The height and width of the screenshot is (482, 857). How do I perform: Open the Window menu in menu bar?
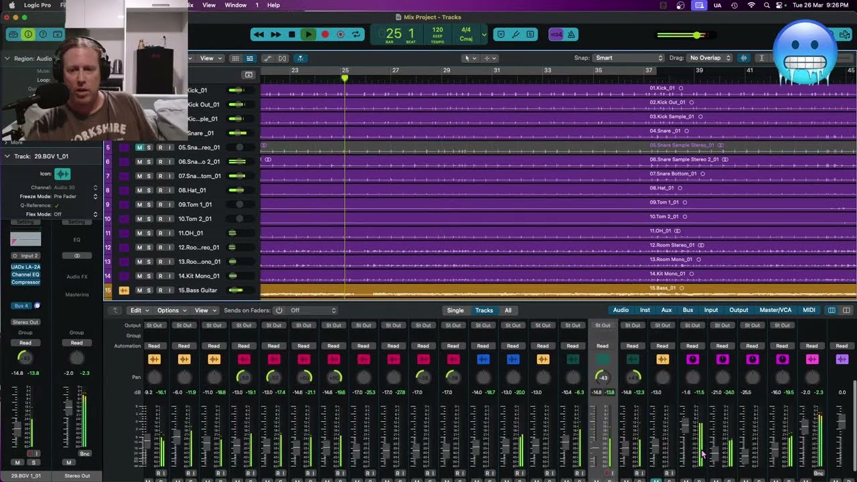[x=235, y=5]
